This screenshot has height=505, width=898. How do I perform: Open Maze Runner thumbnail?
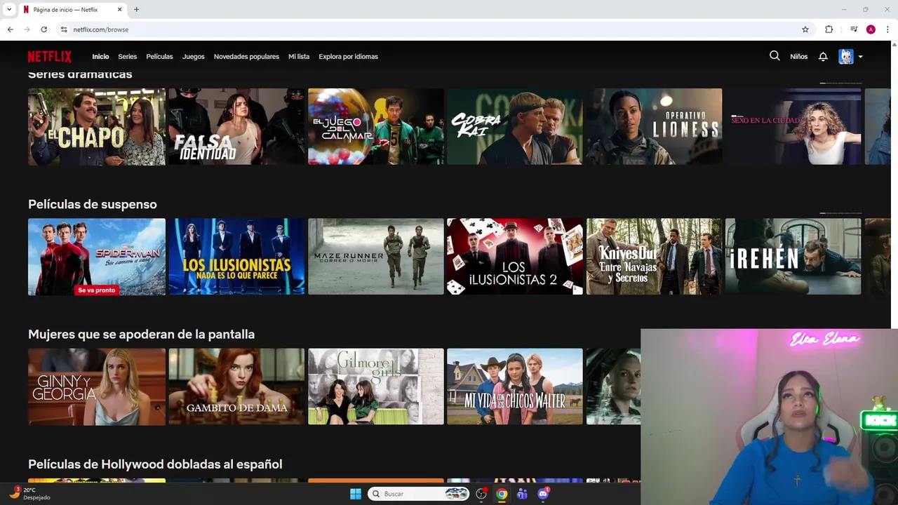[x=376, y=257]
